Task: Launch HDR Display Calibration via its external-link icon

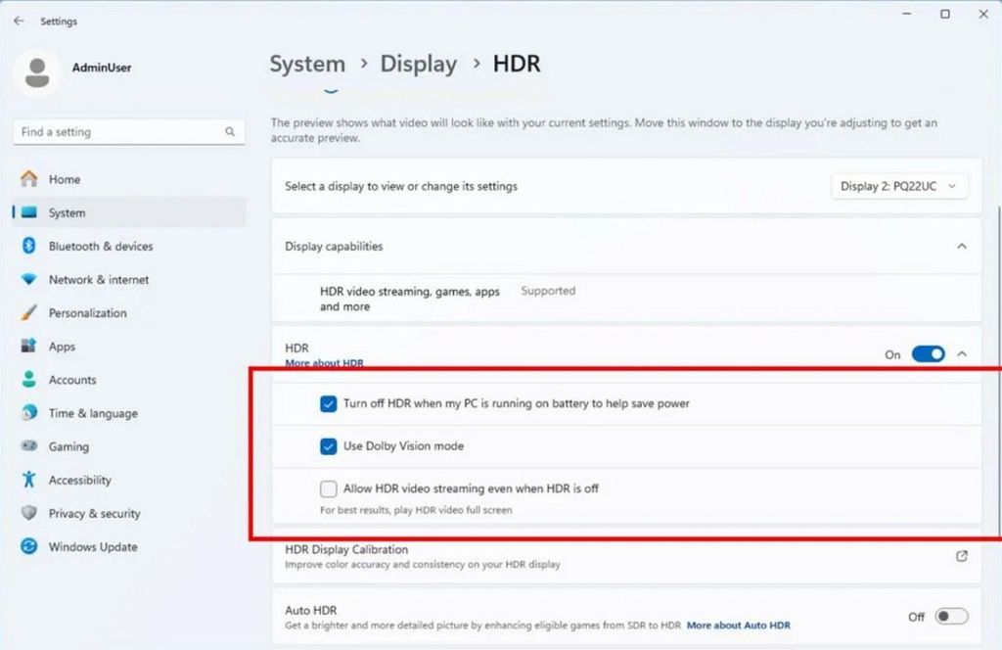Action: [962, 554]
